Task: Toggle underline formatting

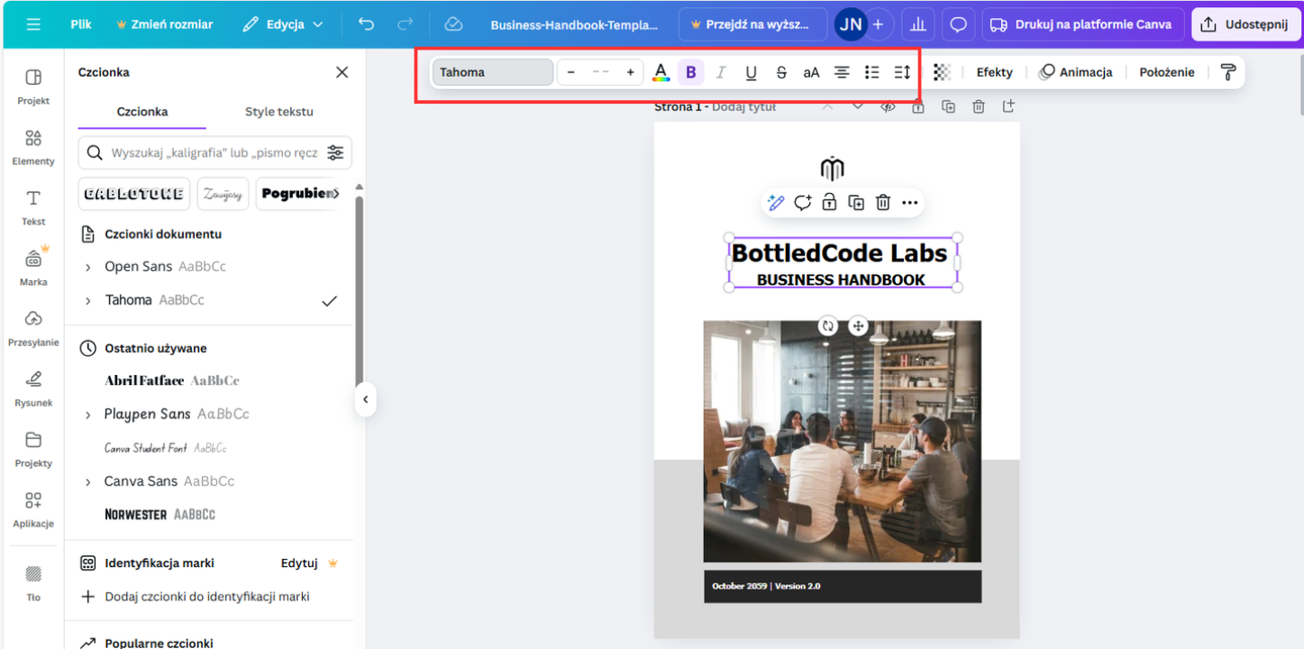Action: (751, 72)
